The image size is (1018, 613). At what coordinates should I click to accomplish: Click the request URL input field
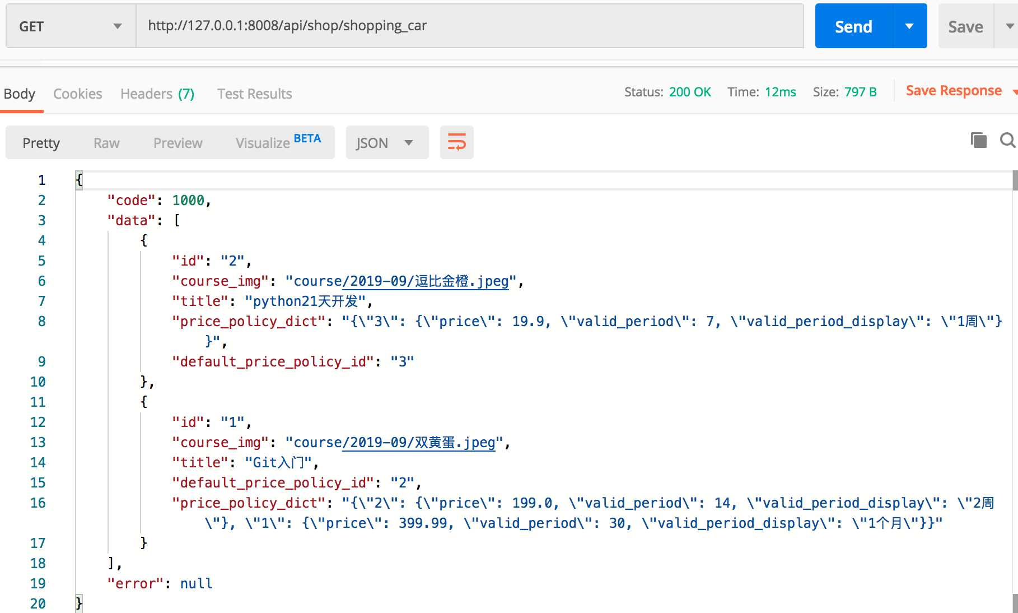tap(470, 26)
